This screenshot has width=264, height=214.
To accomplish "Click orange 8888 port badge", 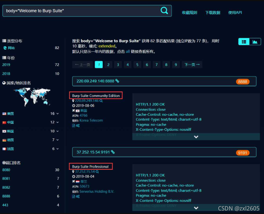I will tap(242, 82).
